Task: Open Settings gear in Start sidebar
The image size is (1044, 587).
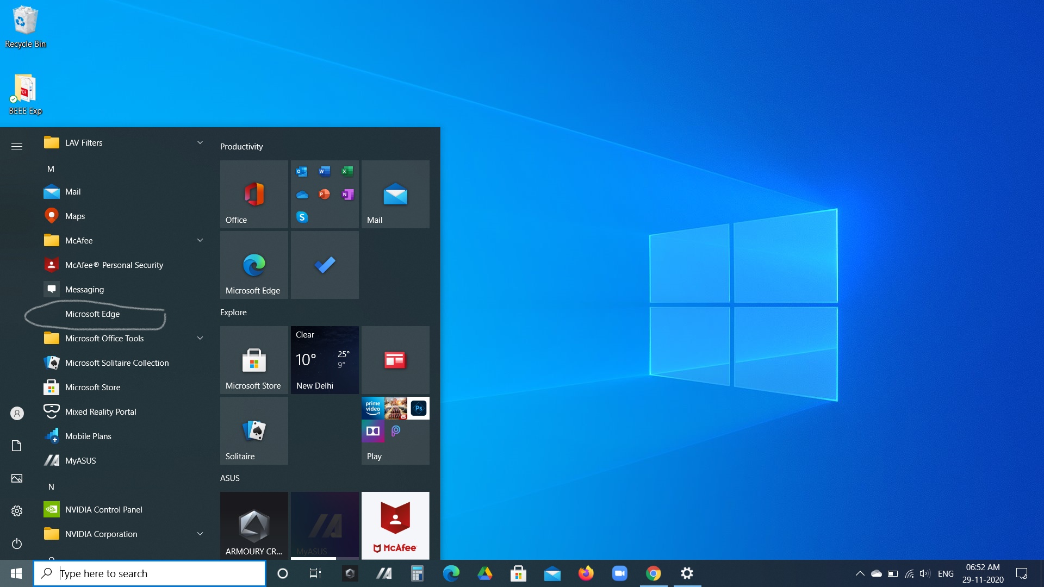Action: pos(17,511)
